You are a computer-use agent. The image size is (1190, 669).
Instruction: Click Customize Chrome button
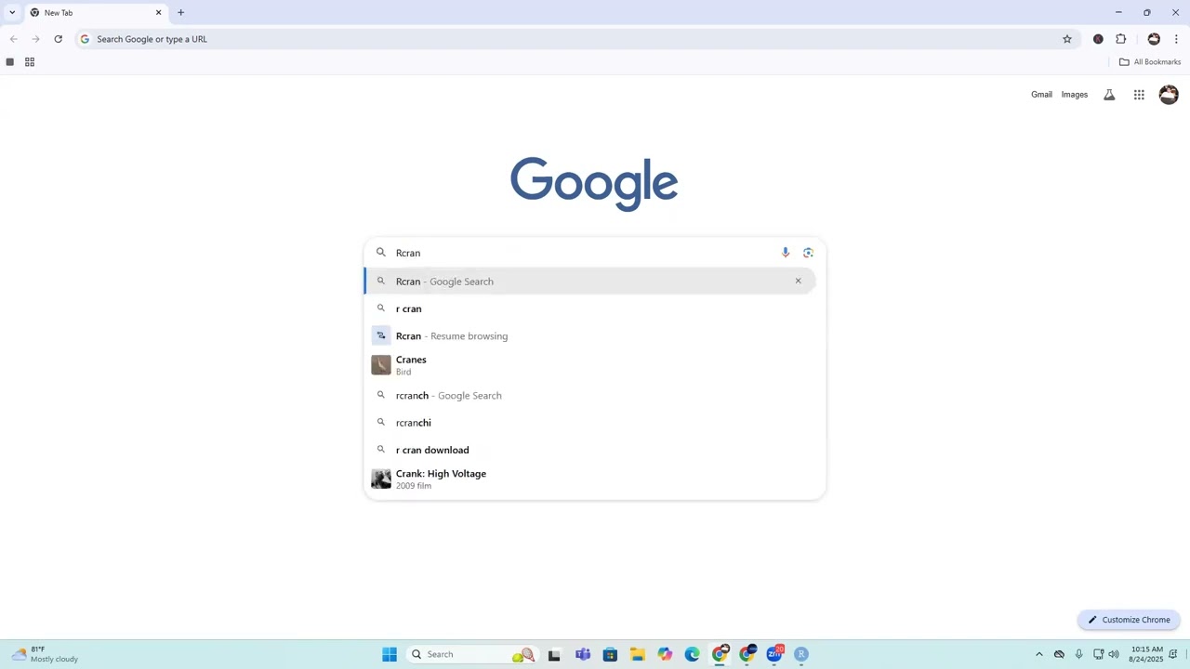(x=1129, y=620)
